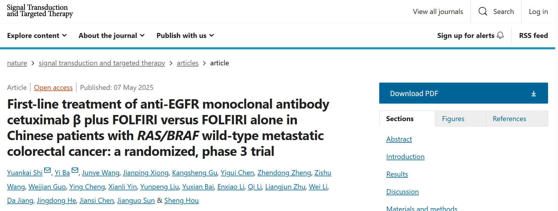Screen dimensions: 558x211
Task: Open the articles breadcrumb link
Action: 188,63
